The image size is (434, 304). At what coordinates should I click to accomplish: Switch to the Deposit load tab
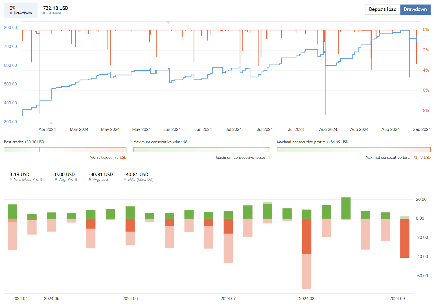(x=383, y=9)
